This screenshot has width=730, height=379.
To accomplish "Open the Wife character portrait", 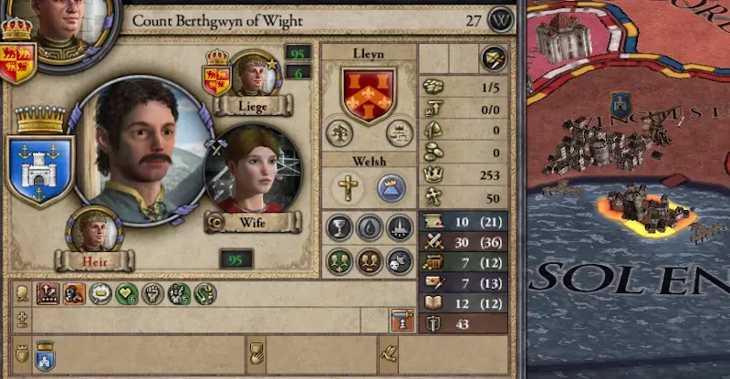I will pyautogui.click(x=254, y=170).
